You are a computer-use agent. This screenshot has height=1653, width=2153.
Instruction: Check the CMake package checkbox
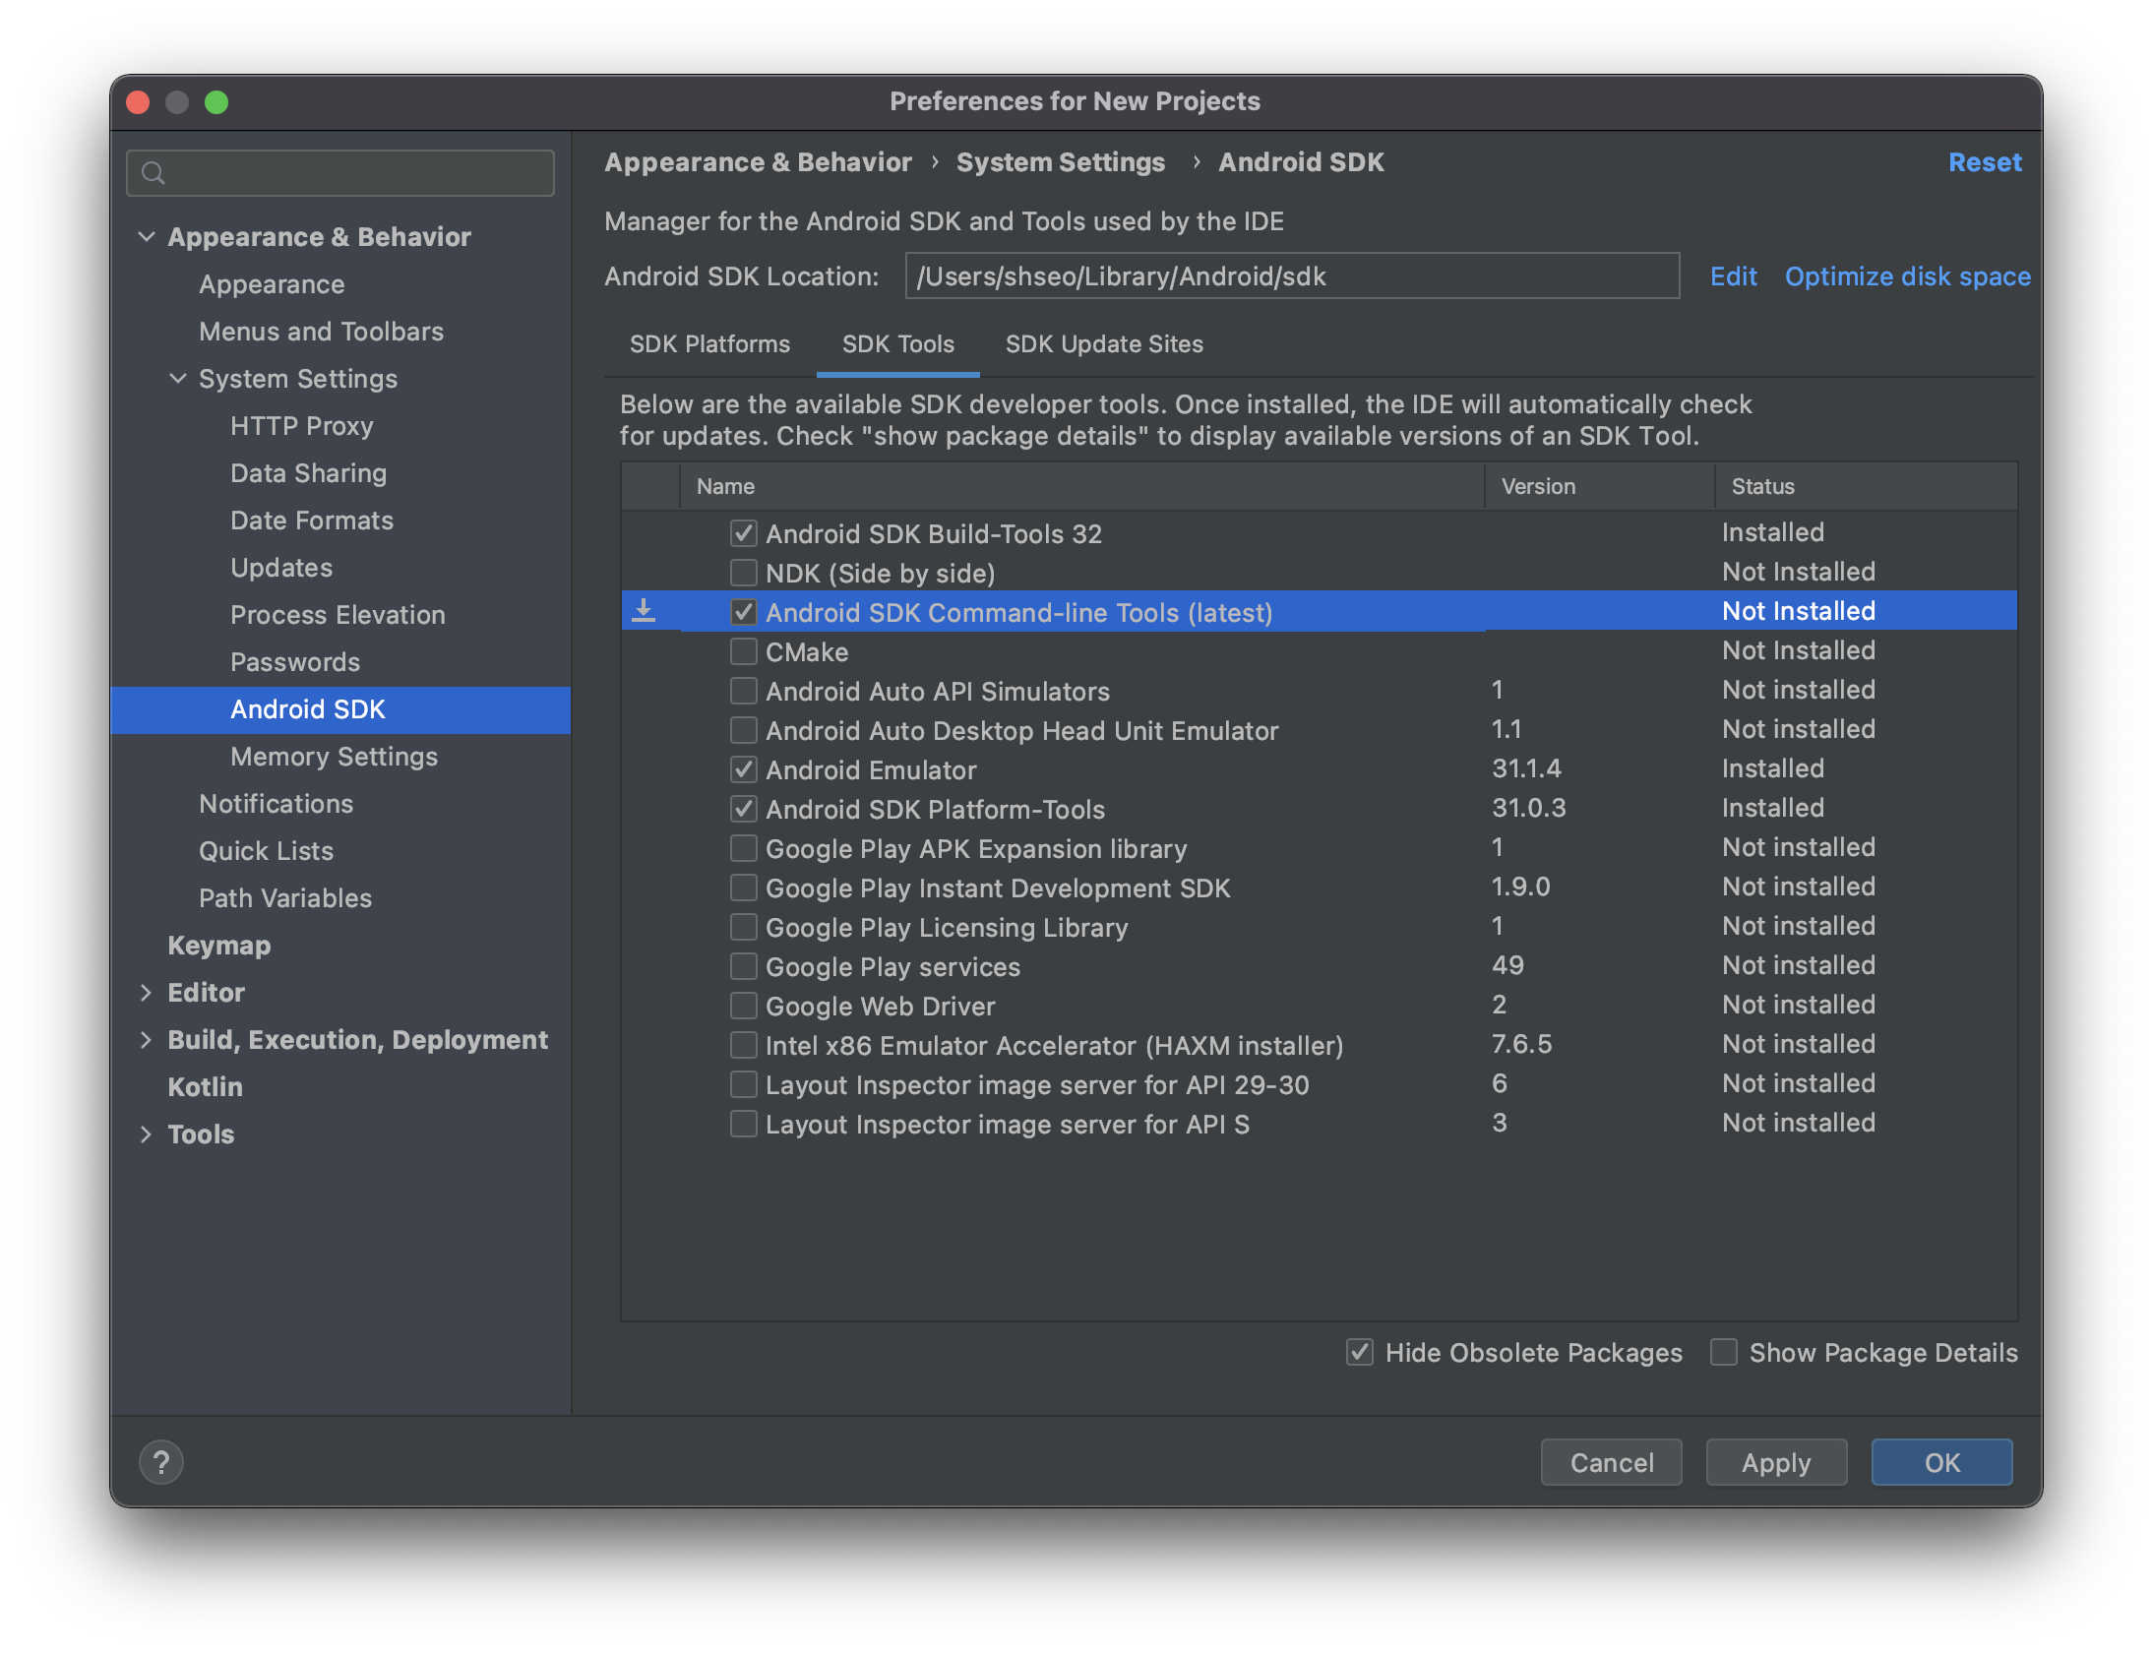click(744, 651)
